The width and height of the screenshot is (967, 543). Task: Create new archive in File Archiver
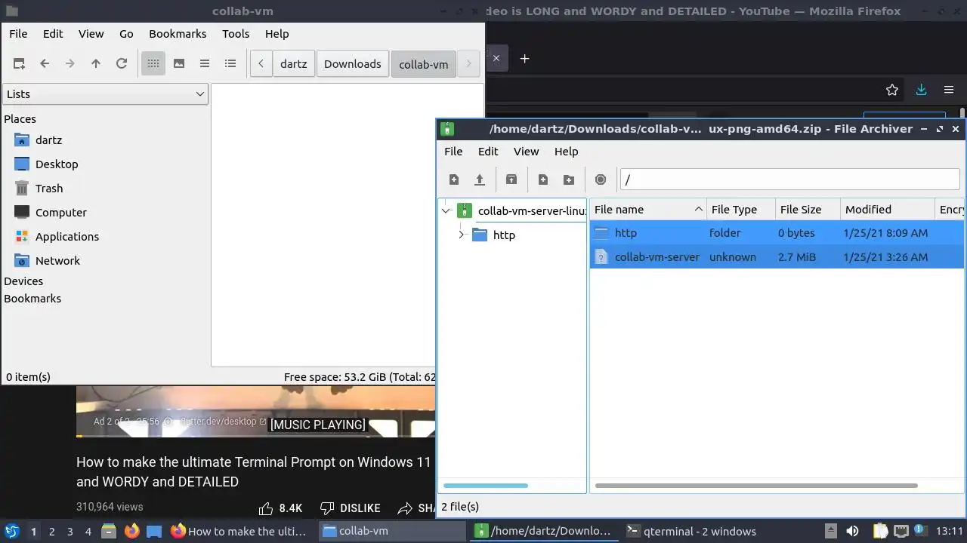tap(454, 179)
